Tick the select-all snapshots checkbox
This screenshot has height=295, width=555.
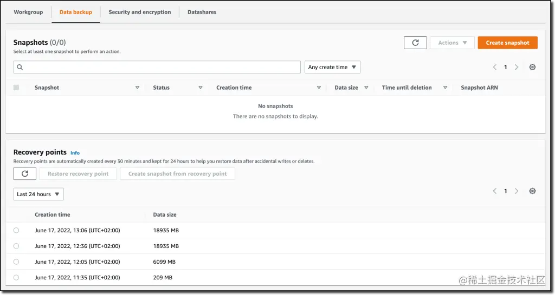16,88
